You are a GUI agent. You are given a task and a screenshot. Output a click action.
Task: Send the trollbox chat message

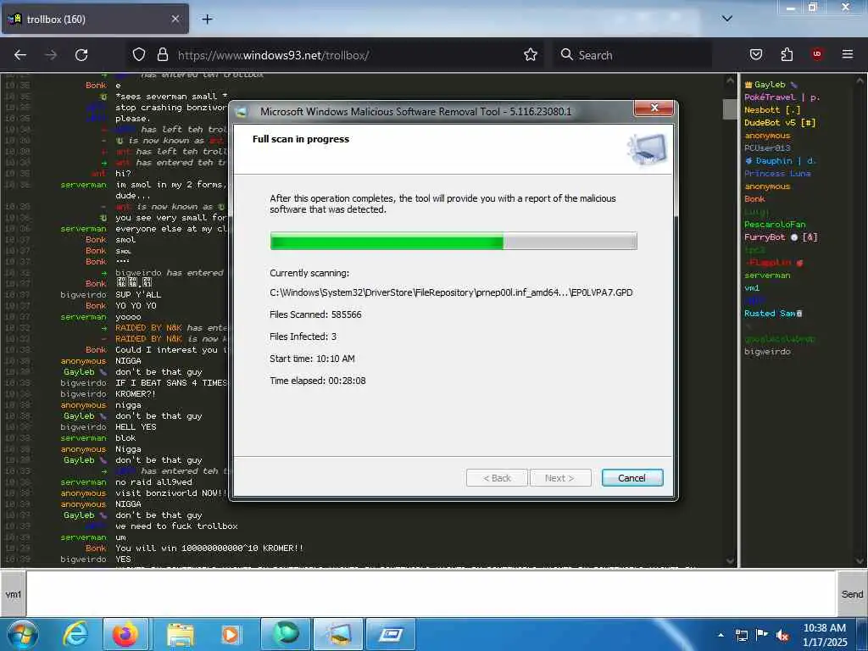852,594
